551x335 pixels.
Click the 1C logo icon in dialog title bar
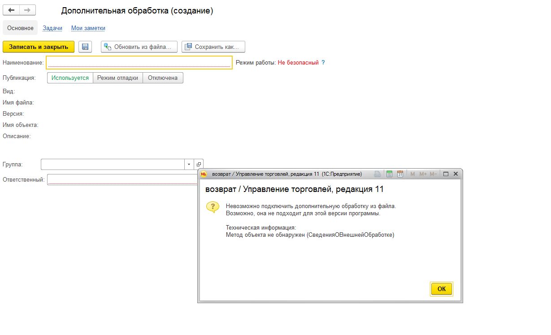204,174
